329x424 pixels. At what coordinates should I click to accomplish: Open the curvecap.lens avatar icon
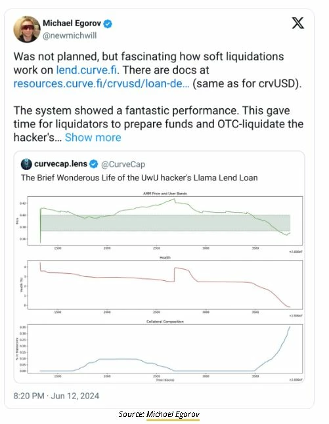(x=26, y=164)
